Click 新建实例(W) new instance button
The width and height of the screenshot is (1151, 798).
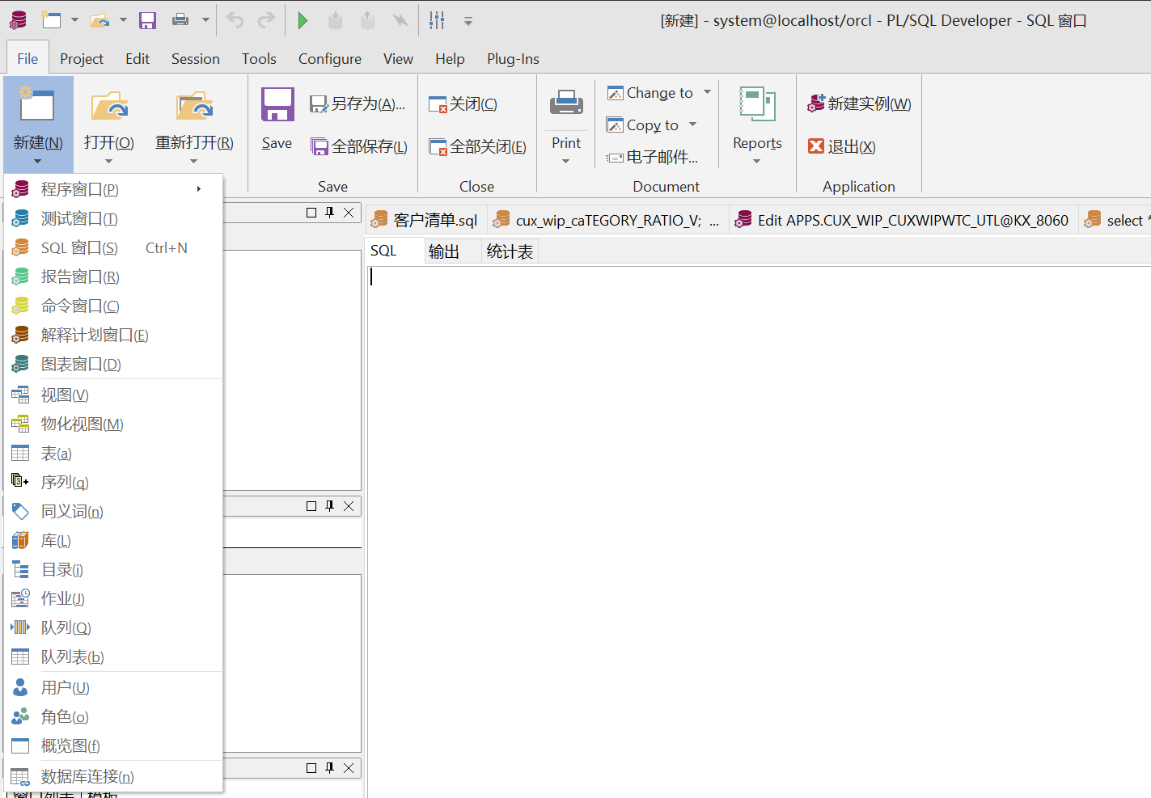(859, 103)
